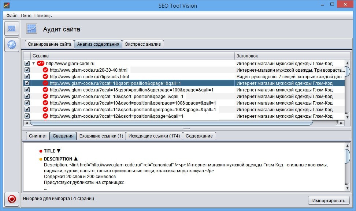This screenshot has height=211, width=356.
Task: Switch to Экспресс анализ tab
Action: pyautogui.click(x=143, y=44)
